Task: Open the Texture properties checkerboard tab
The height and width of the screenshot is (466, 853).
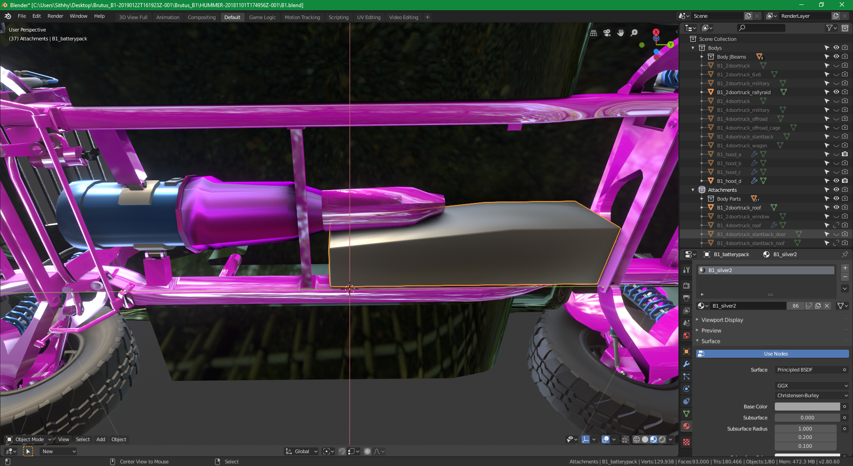Action: click(686, 442)
